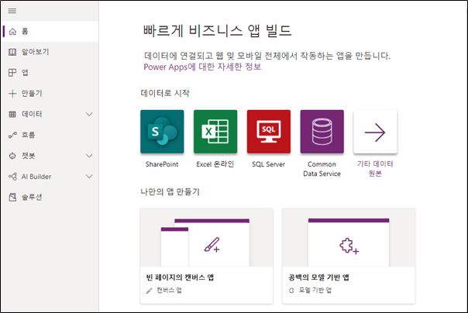Click the 흐름 flow icon in the sidebar

coord(12,135)
